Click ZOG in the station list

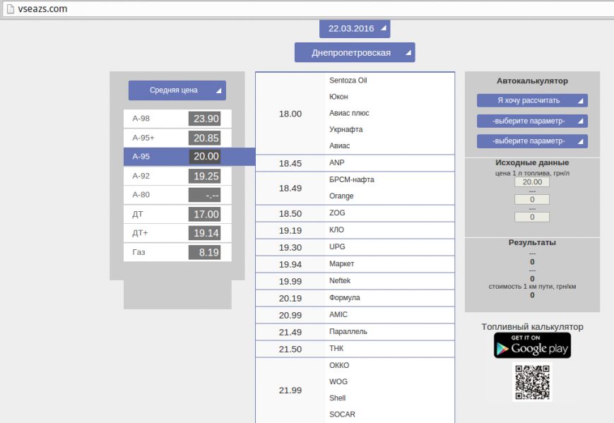tap(337, 213)
